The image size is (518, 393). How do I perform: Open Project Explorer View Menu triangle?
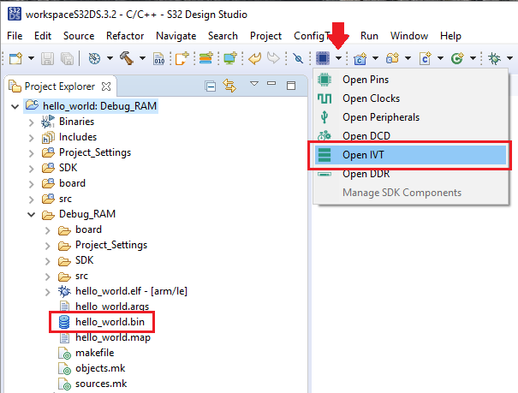(x=254, y=84)
